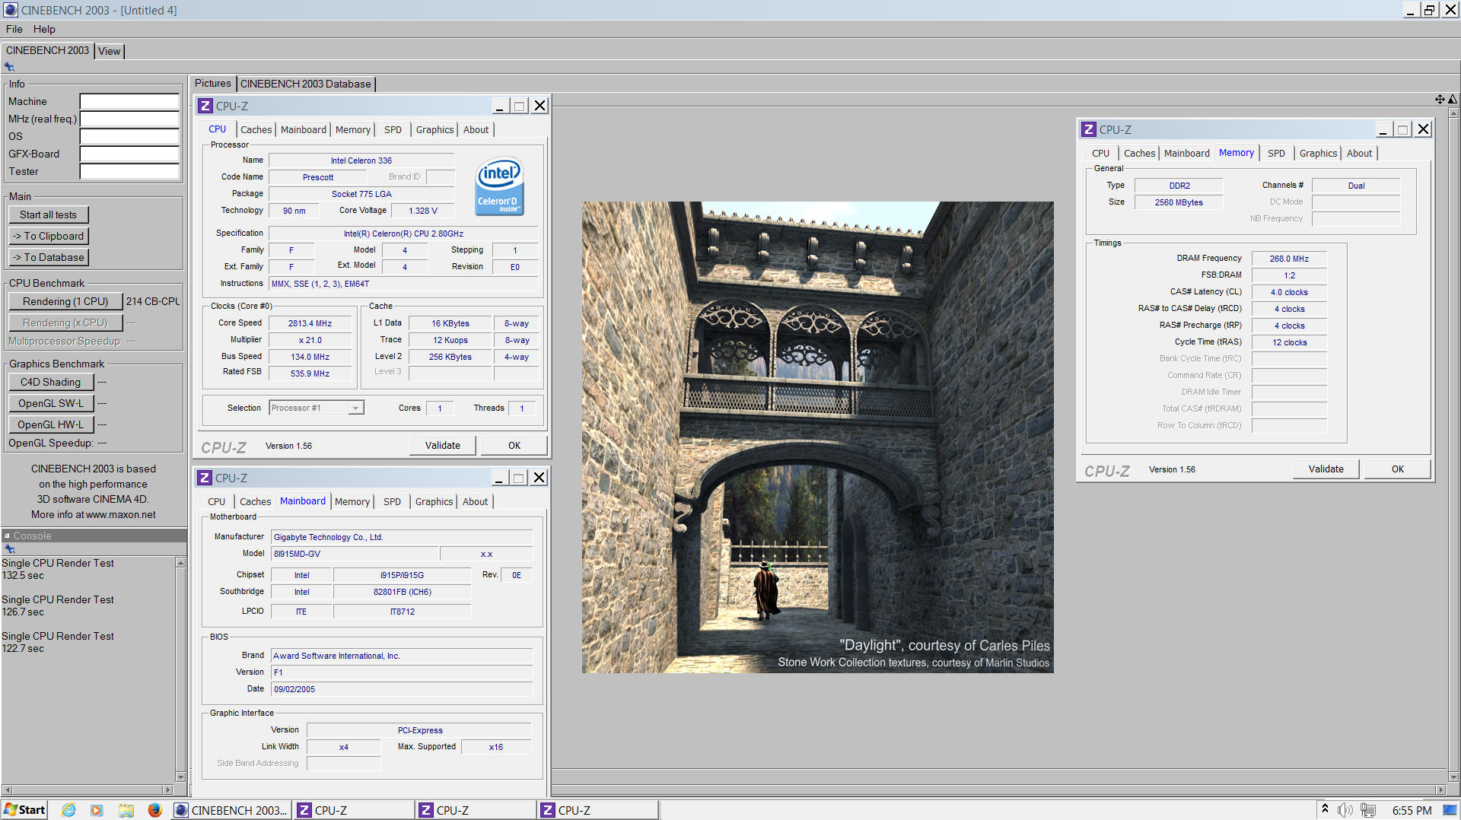Launch Firefox from the taskbar

pos(154,810)
